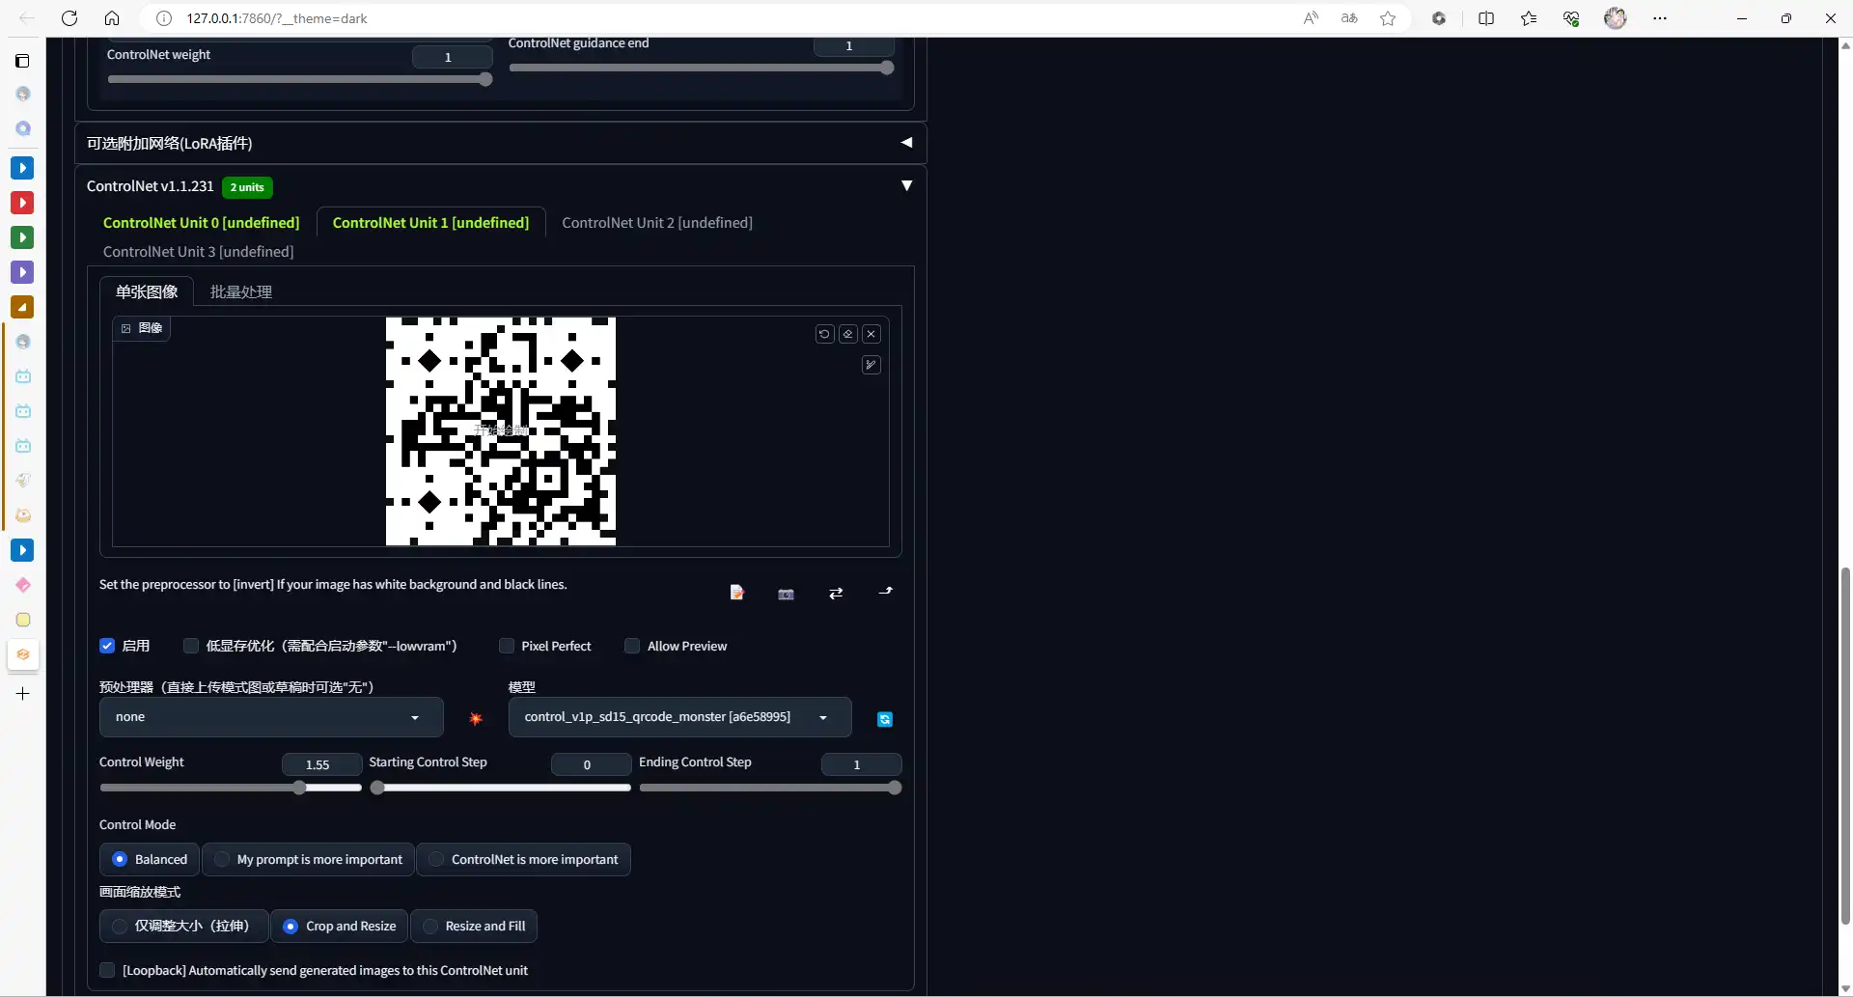Collapse the ControlNet v1.1.231 panel
This screenshot has width=1853, height=997.
point(905,184)
